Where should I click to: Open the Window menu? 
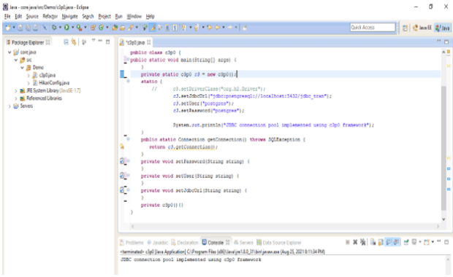tap(134, 17)
